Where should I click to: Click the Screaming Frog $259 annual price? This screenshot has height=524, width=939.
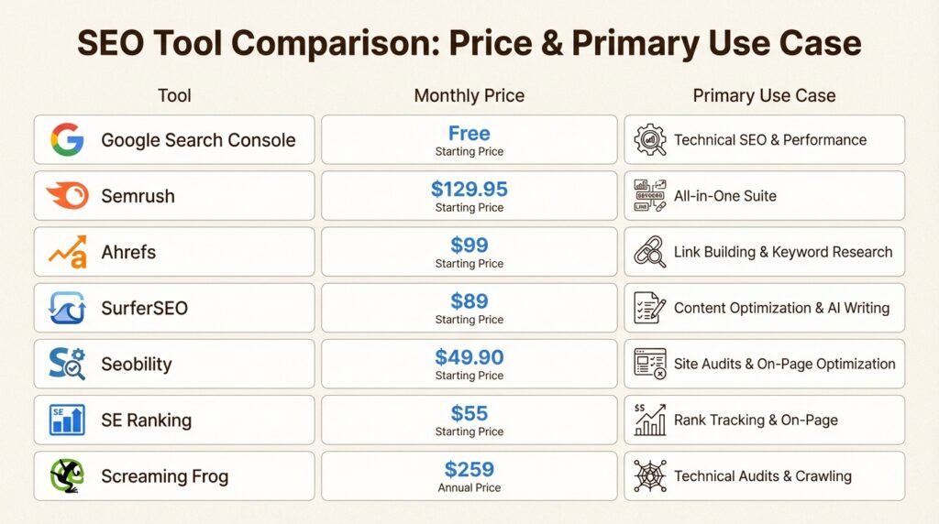[469, 470]
